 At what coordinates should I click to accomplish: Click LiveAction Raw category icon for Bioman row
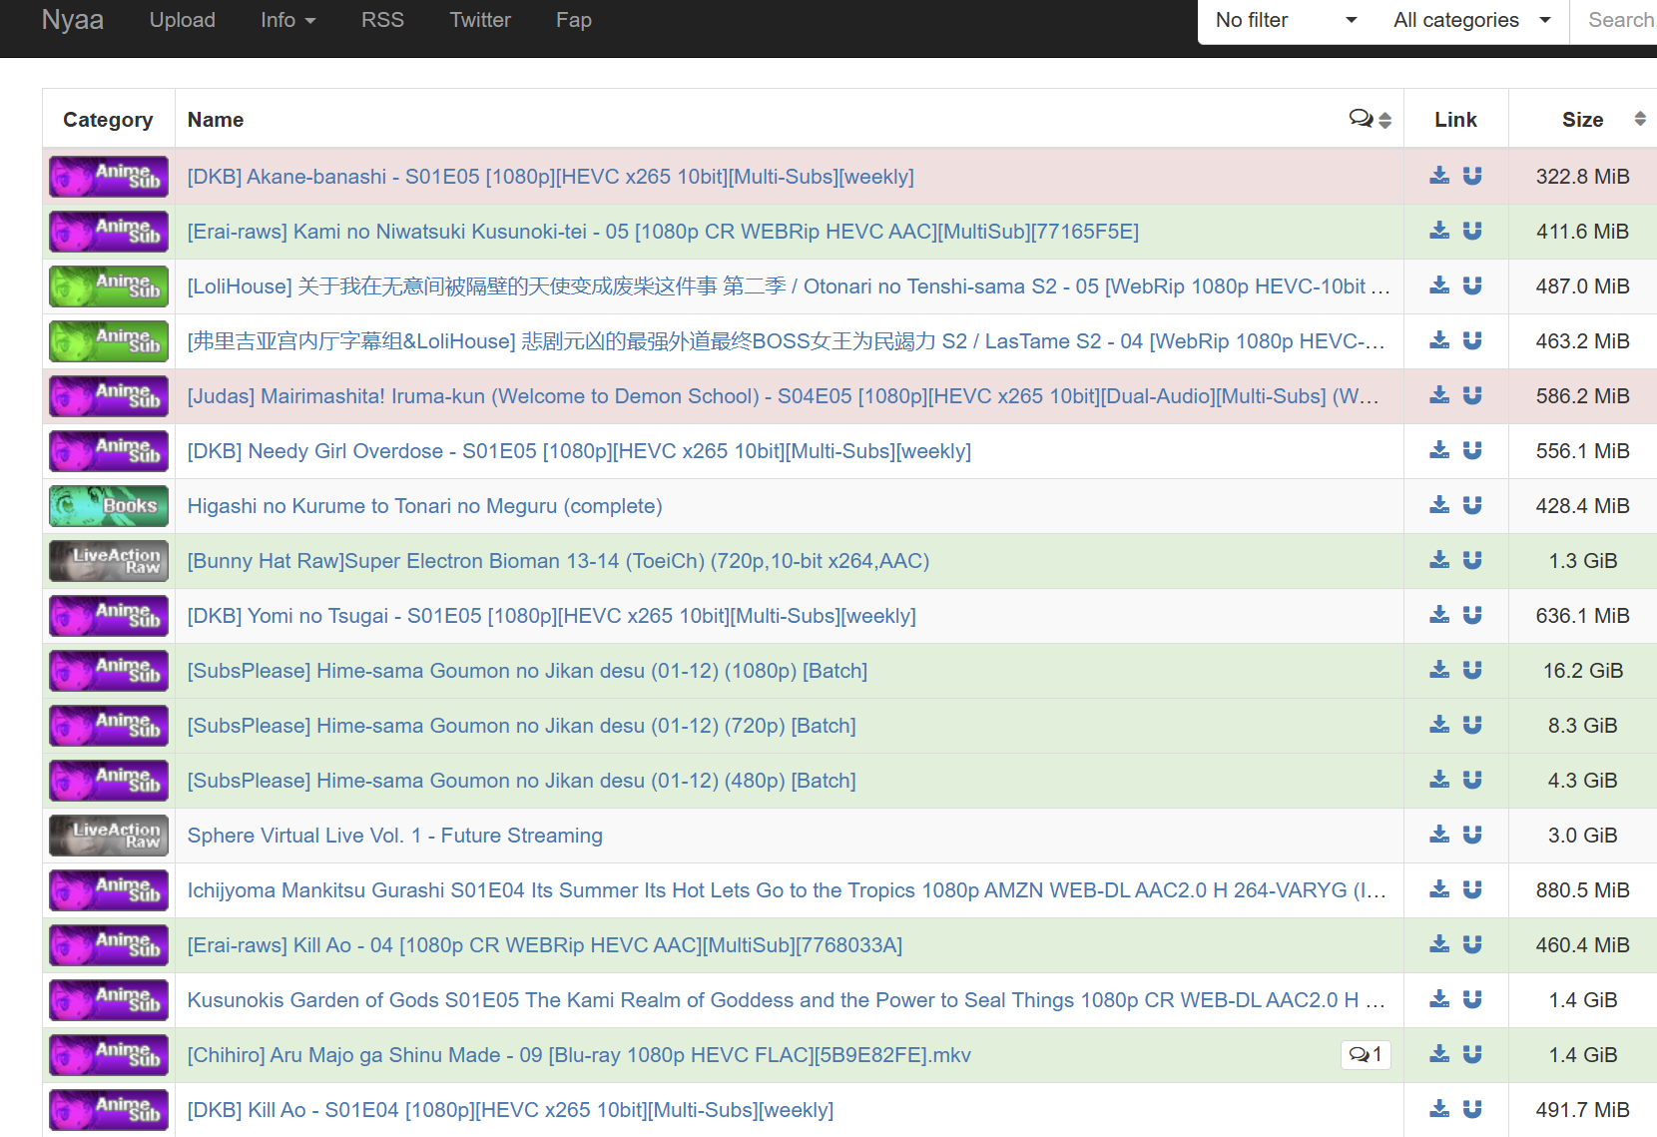coord(109,561)
